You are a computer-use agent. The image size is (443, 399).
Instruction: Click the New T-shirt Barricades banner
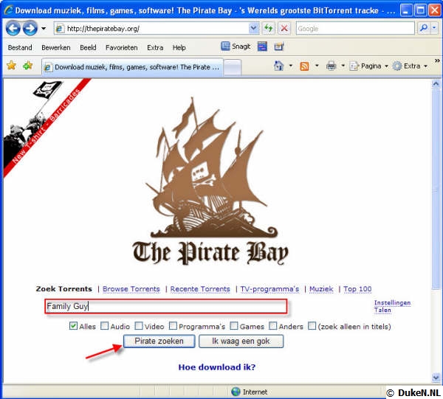(x=44, y=128)
